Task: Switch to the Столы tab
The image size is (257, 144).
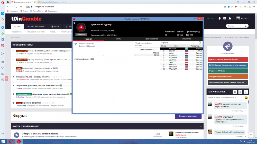Action: pyautogui.click(x=118, y=39)
